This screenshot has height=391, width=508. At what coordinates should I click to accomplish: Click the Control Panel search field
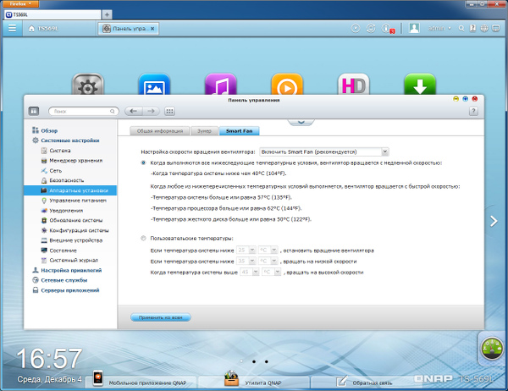pyautogui.click(x=84, y=111)
